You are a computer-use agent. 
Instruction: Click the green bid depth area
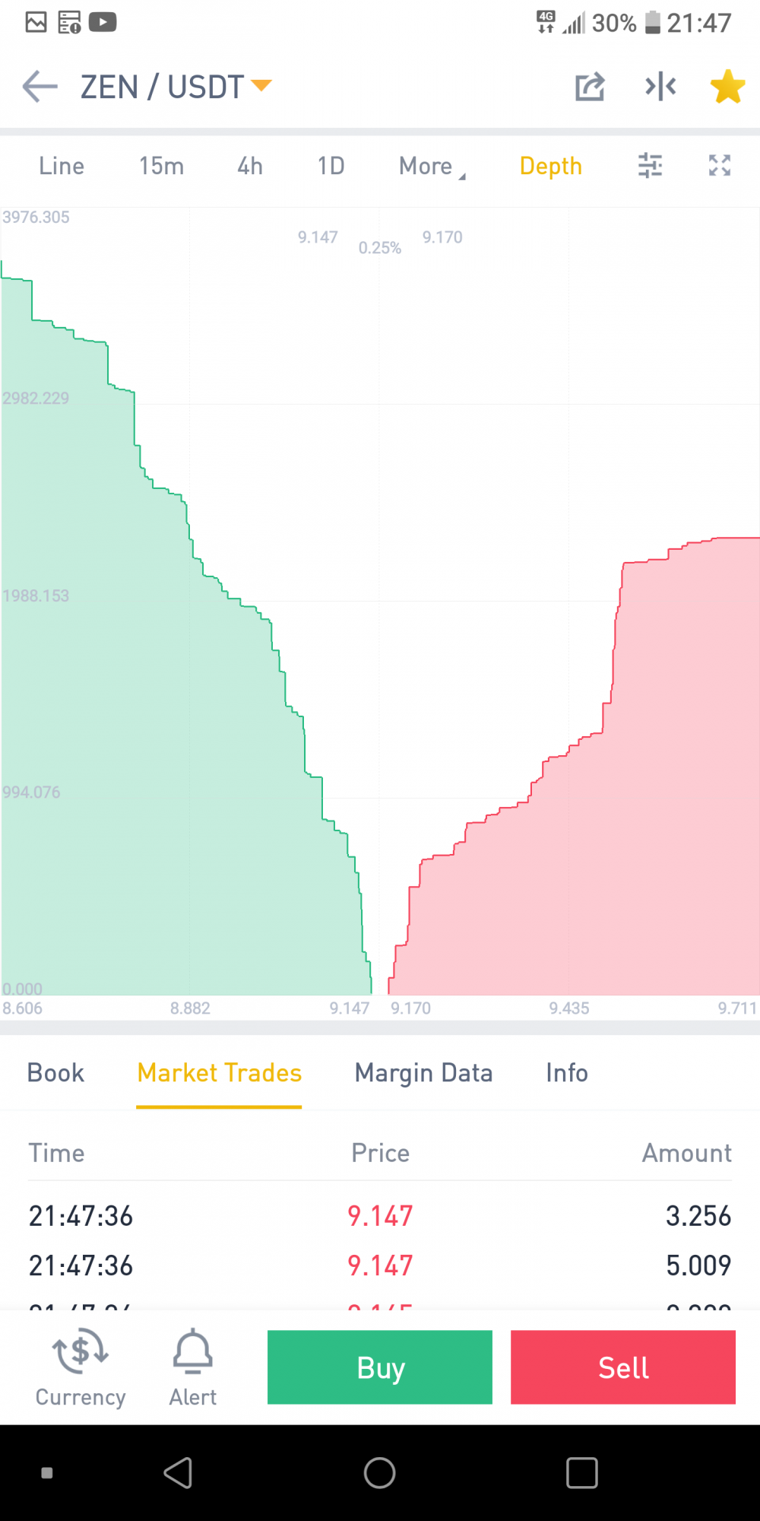tap(152, 760)
